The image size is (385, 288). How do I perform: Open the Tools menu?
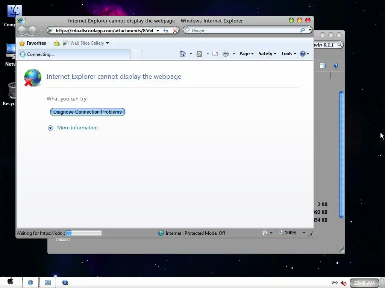(288, 54)
